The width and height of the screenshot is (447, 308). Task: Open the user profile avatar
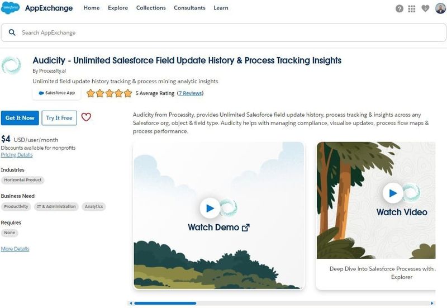[441, 8]
